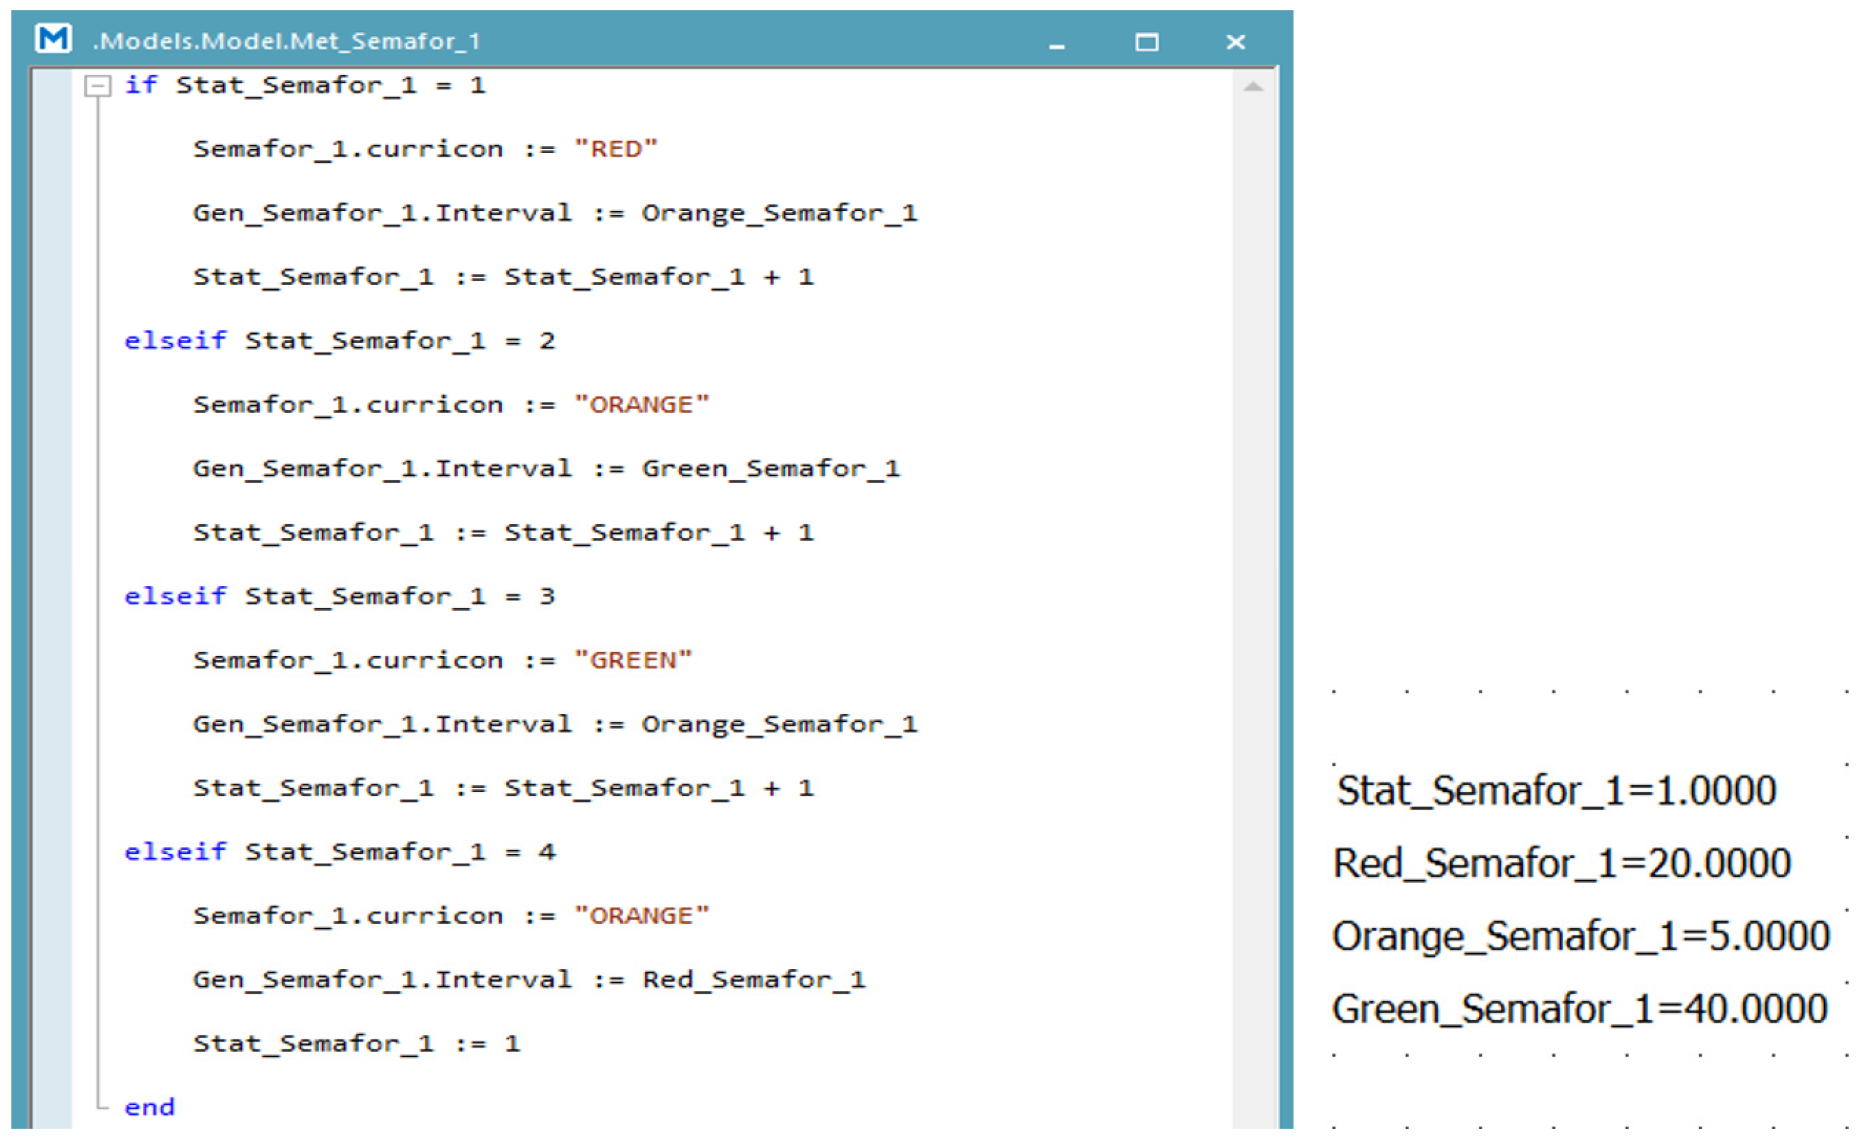Image resolution: width=1863 pixels, height=1143 pixels.
Task: Minimize the Met_Semafor_1 method window
Action: [x=1057, y=44]
